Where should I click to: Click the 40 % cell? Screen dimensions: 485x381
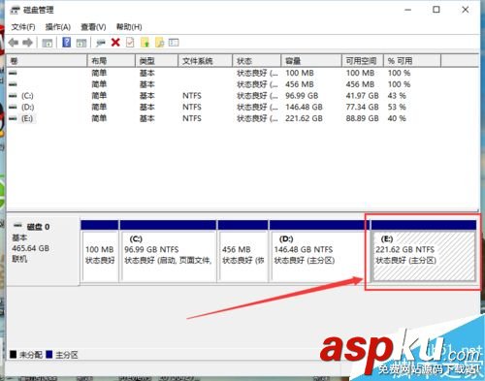(397, 118)
